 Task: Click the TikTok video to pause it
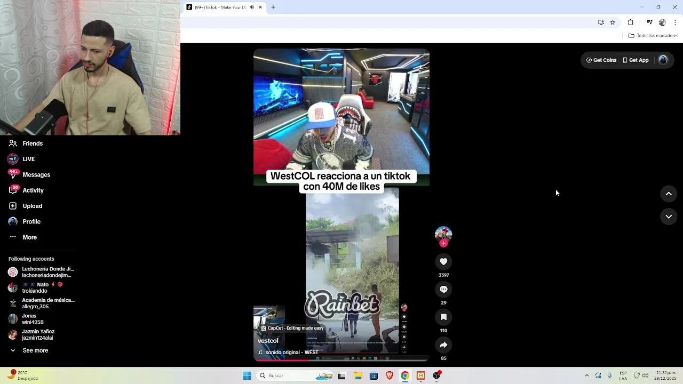(341, 205)
